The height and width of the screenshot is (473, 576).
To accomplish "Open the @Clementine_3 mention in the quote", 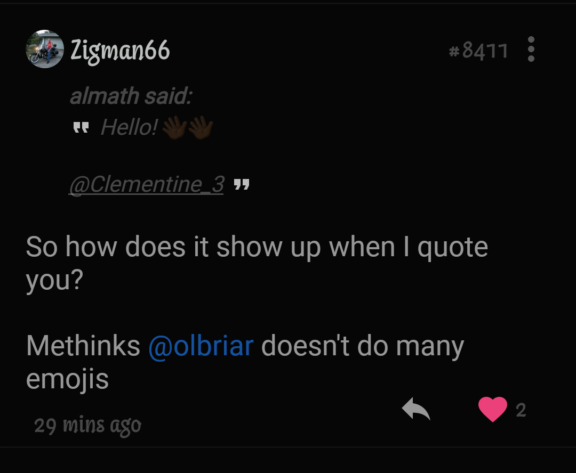I will click(146, 184).
